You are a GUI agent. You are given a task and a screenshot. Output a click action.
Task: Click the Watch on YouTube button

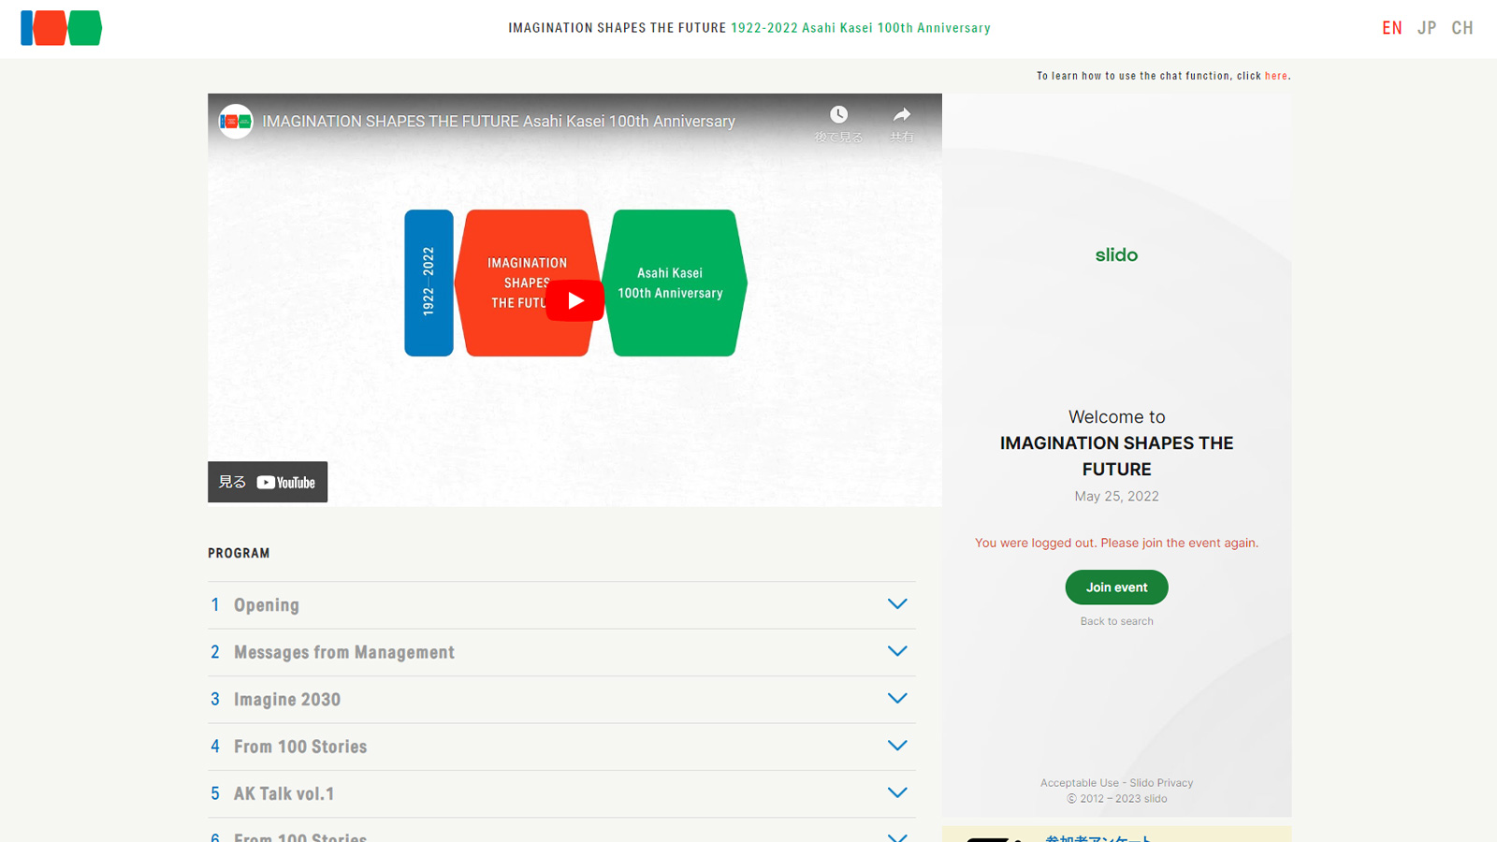pyautogui.click(x=268, y=482)
